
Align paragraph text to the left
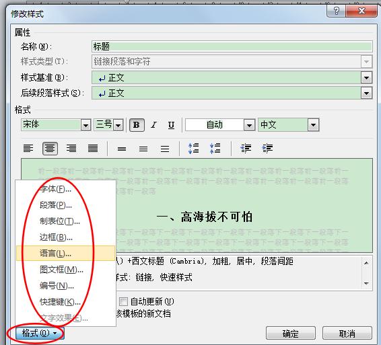[28, 149]
